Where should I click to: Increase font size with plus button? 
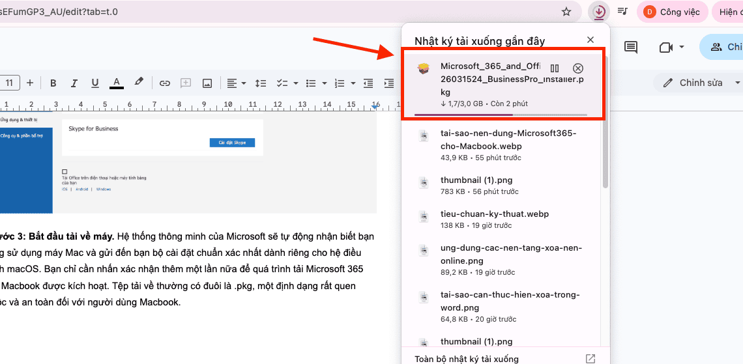pos(30,83)
